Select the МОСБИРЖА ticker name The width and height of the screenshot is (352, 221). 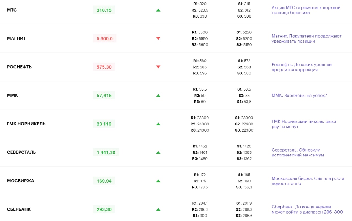[21, 181]
